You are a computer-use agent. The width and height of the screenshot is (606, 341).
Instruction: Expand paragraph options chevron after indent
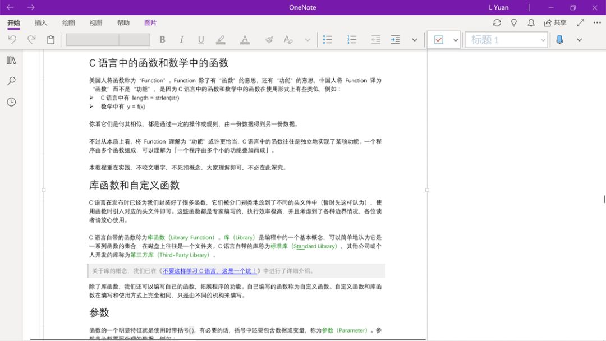pos(415,40)
